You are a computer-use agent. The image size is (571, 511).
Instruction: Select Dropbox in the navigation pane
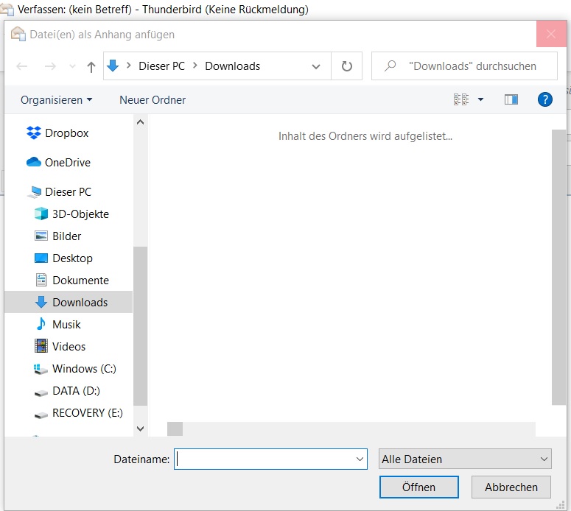tap(66, 133)
